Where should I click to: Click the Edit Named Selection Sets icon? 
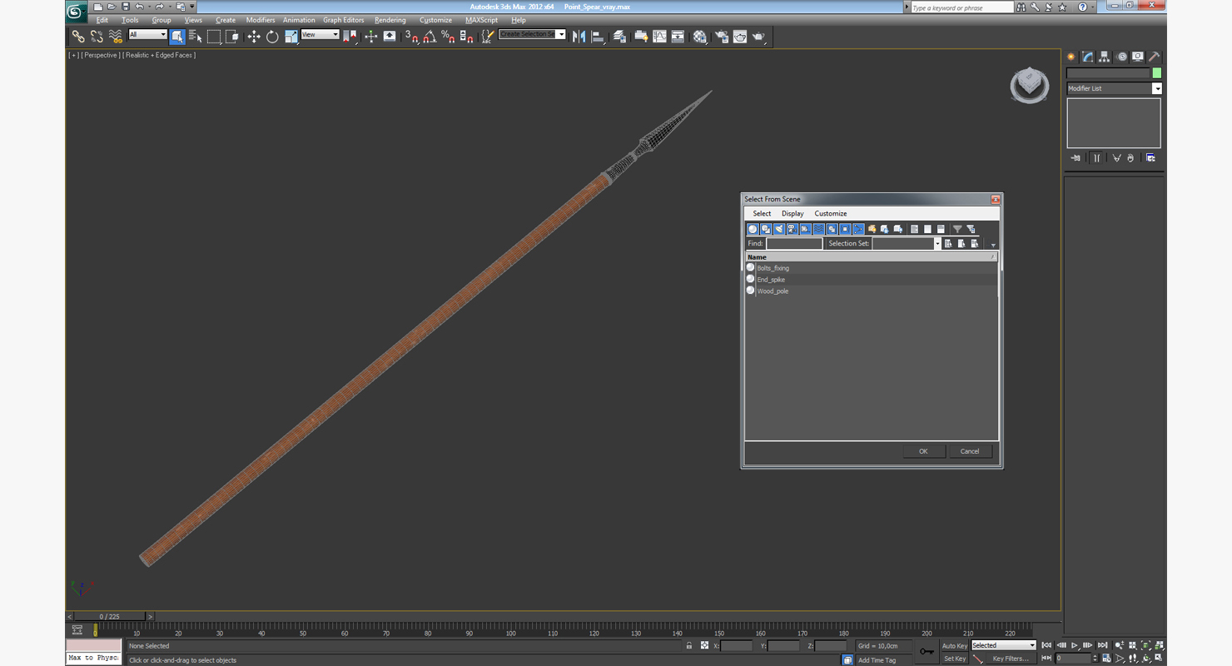tap(487, 36)
